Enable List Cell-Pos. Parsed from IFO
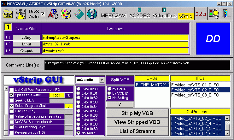The image size is (234, 140). pos(11,90)
